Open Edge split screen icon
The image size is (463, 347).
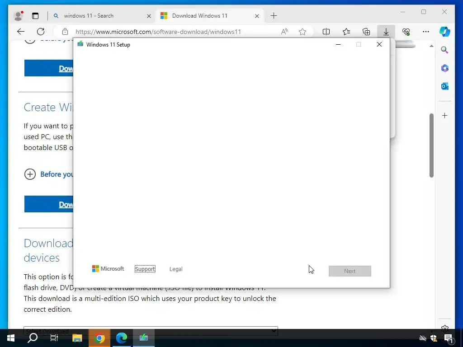point(326,32)
